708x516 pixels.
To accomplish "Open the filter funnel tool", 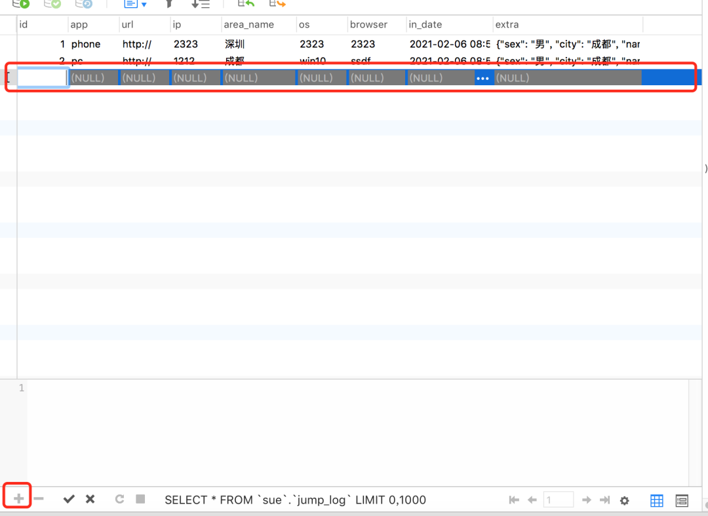I will point(169,4).
